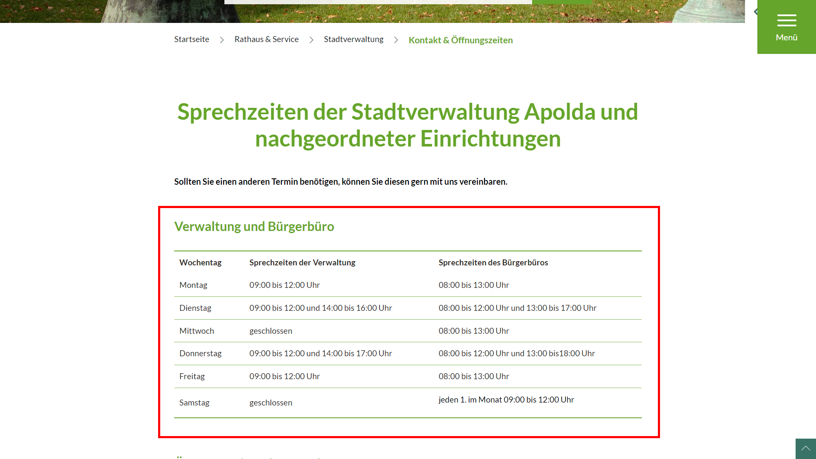The image size is (816, 459).
Task: Click the scroll-to-top arrow button
Action: tap(805, 448)
